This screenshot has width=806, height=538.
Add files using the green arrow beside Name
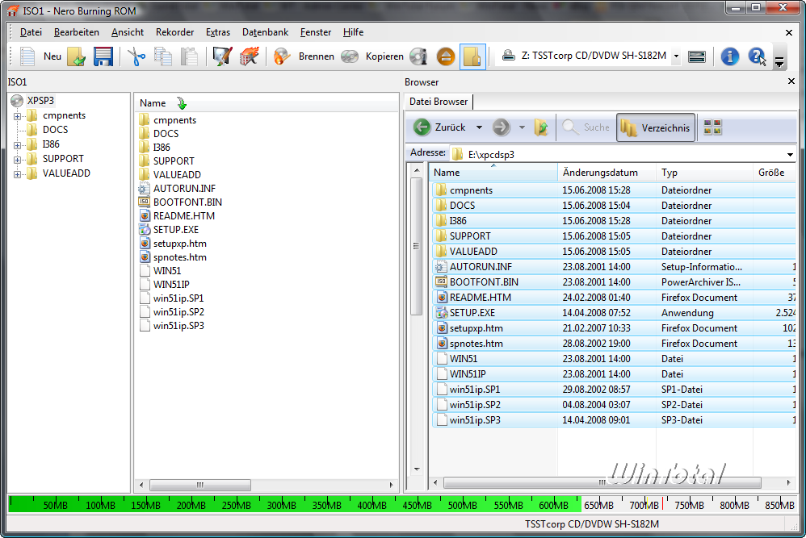[x=182, y=103]
